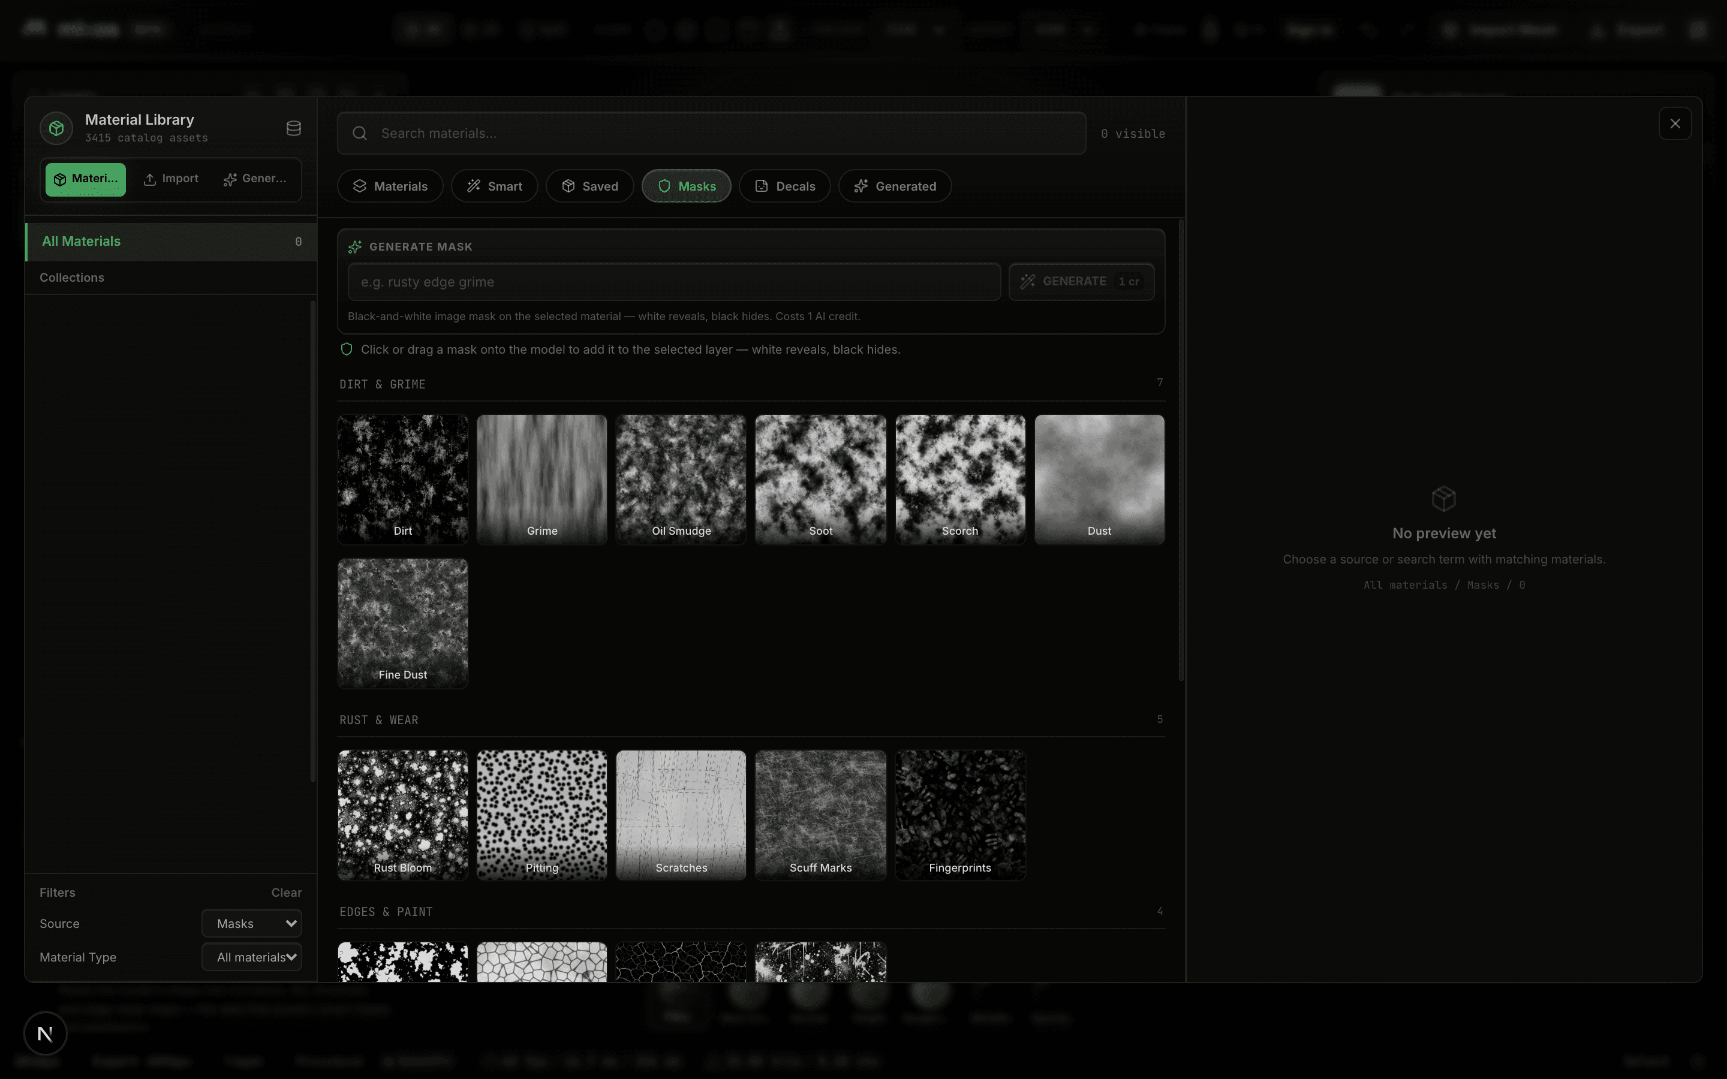Click 'All materials / Masks / 0' breadcrumb
Image resolution: width=1727 pixels, height=1079 pixels.
coord(1444,585)
